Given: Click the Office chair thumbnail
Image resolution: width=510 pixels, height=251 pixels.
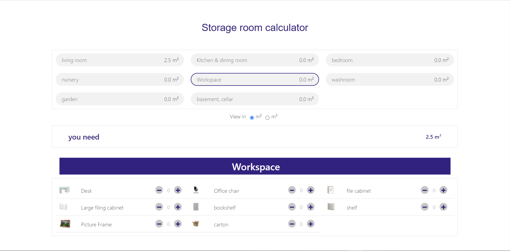Looking at the screenshot, I should click(x=196, y=190).
